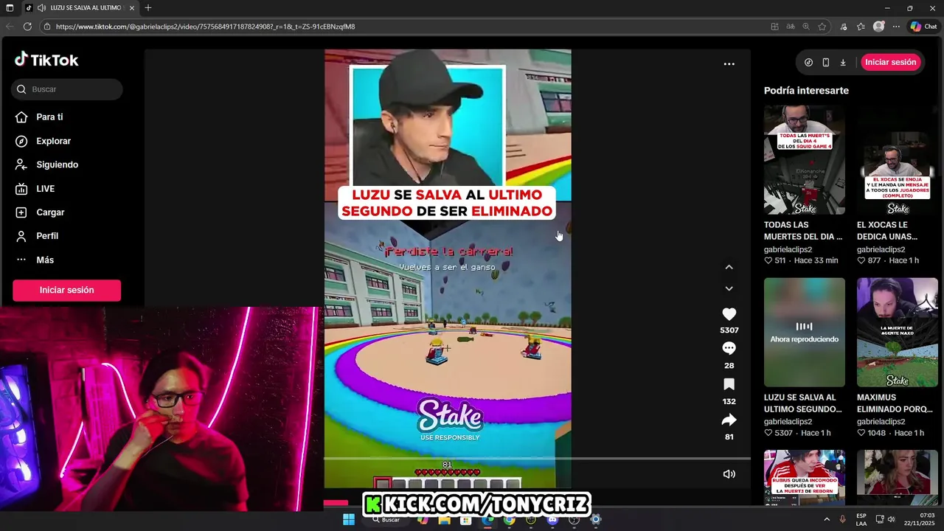Click the browser back arrow
Screen dimensions: 944x531
pos(10,27)
